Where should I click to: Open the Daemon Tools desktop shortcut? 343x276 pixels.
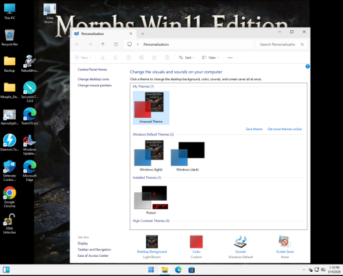[10, 142]
